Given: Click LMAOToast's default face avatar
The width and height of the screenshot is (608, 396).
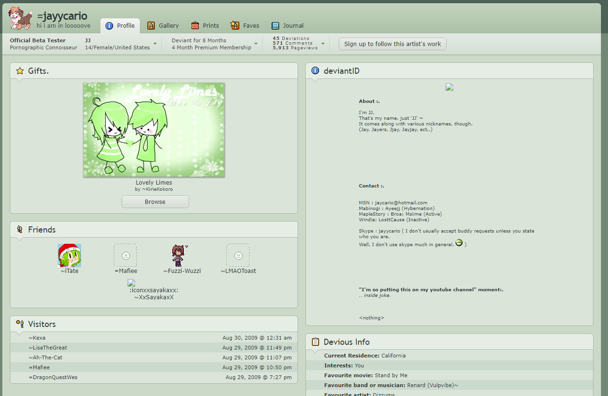Looking at the screenshot, I should (x=238, y=256).
